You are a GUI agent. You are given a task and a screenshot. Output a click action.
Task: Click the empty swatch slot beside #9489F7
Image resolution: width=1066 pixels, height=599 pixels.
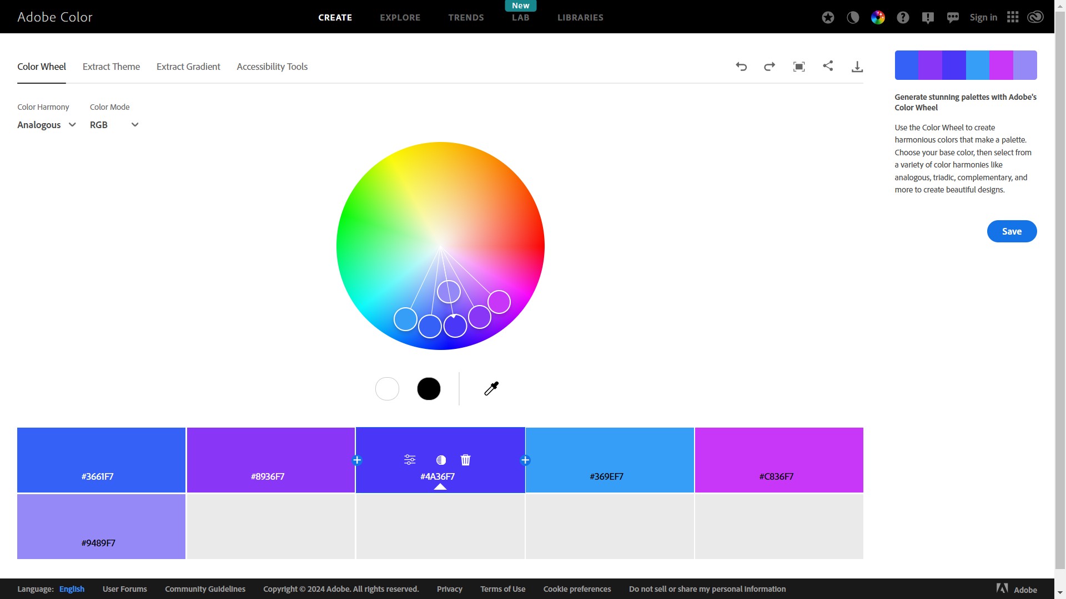271,526
